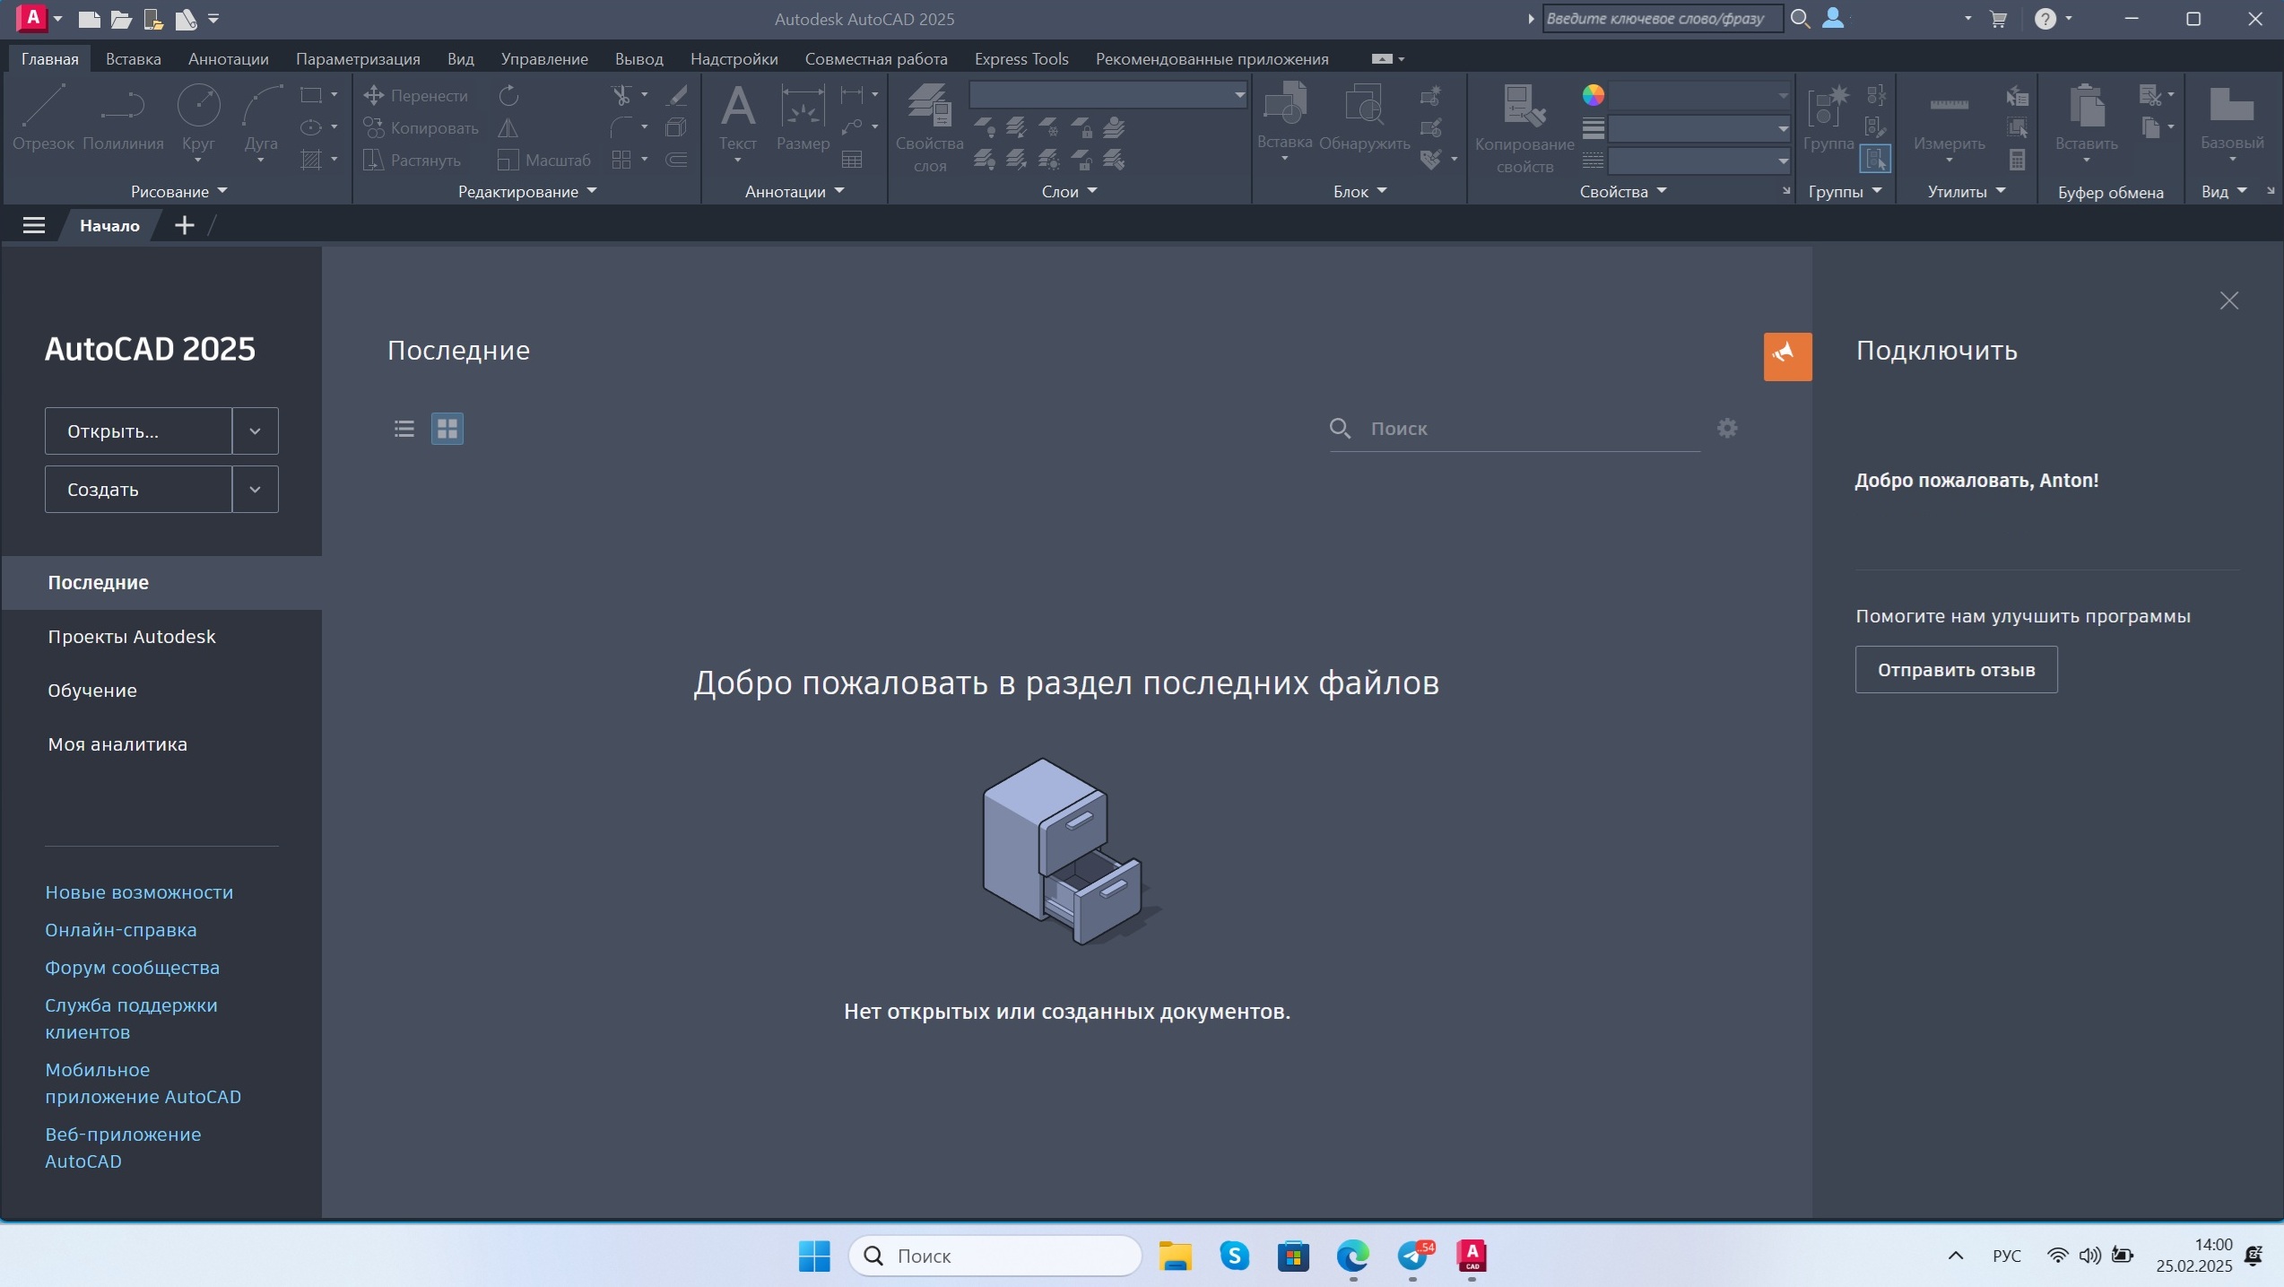
Task: Click the Открыть... button
Action: coord(139,431)
